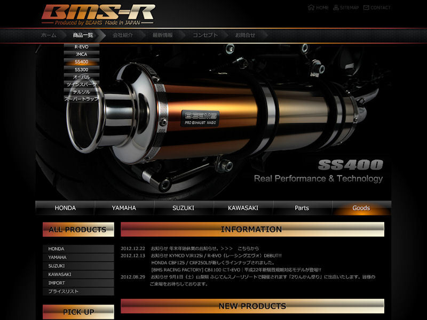
Task: Click the PICK UP heading banner
Action: coord(78,312)
